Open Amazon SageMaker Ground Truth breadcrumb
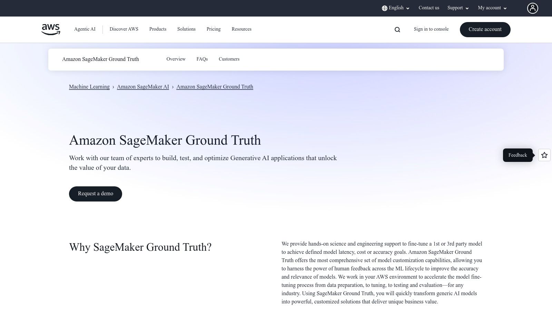The image size is (552, 310). (215, 87)
